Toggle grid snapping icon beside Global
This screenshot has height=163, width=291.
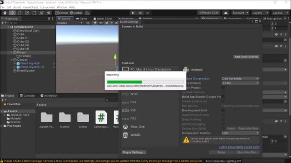[87, 13]
